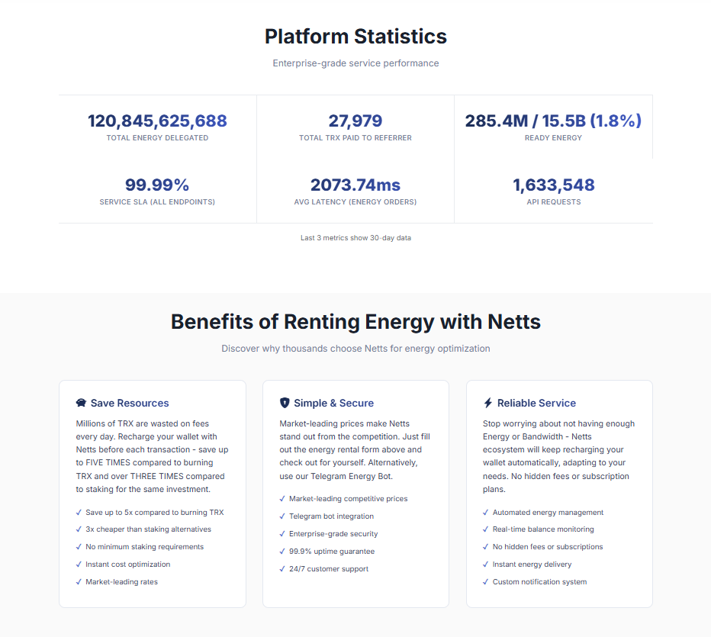Click the checkmark beside 99.9% uptime guarantee
Image resolution: width=711 pixels, height=637 pixels.
click(x=282, y=552)
